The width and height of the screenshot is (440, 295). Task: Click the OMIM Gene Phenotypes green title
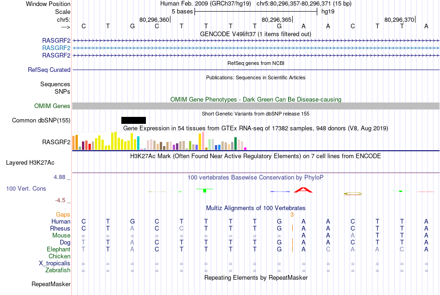[256, 99]
